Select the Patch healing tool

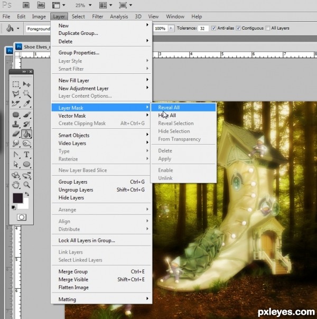point(16,115)
